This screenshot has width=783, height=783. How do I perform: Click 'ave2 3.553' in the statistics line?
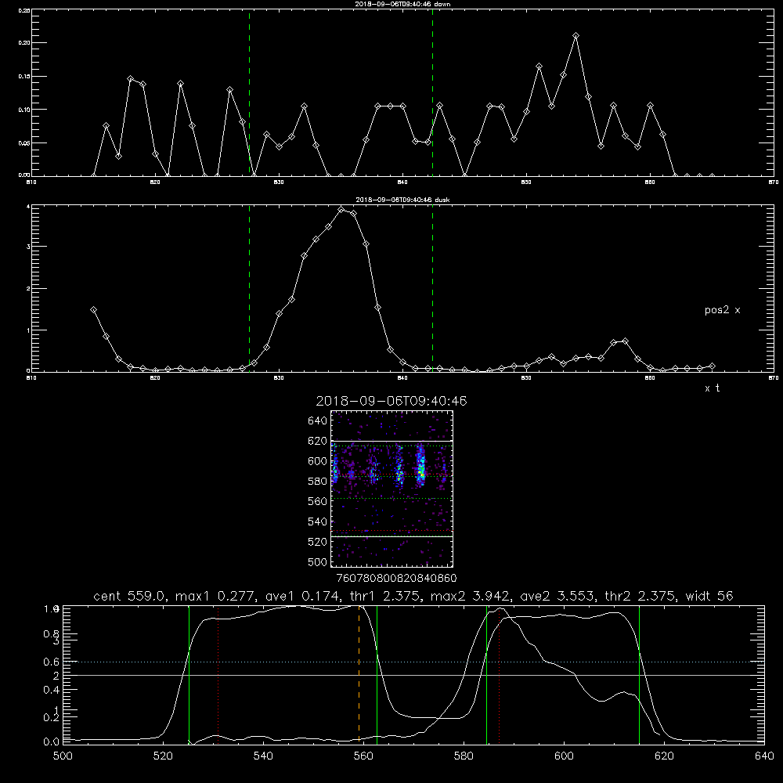click(x=557, y=596)
